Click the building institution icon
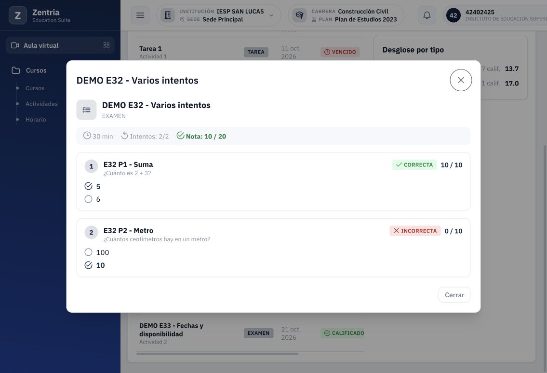 pos(167,15)
